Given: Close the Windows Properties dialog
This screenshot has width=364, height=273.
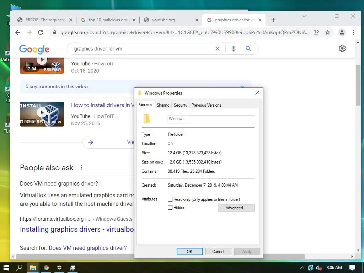Looking at the screenshot, I should pyautogui.click(x=257, y=93).
